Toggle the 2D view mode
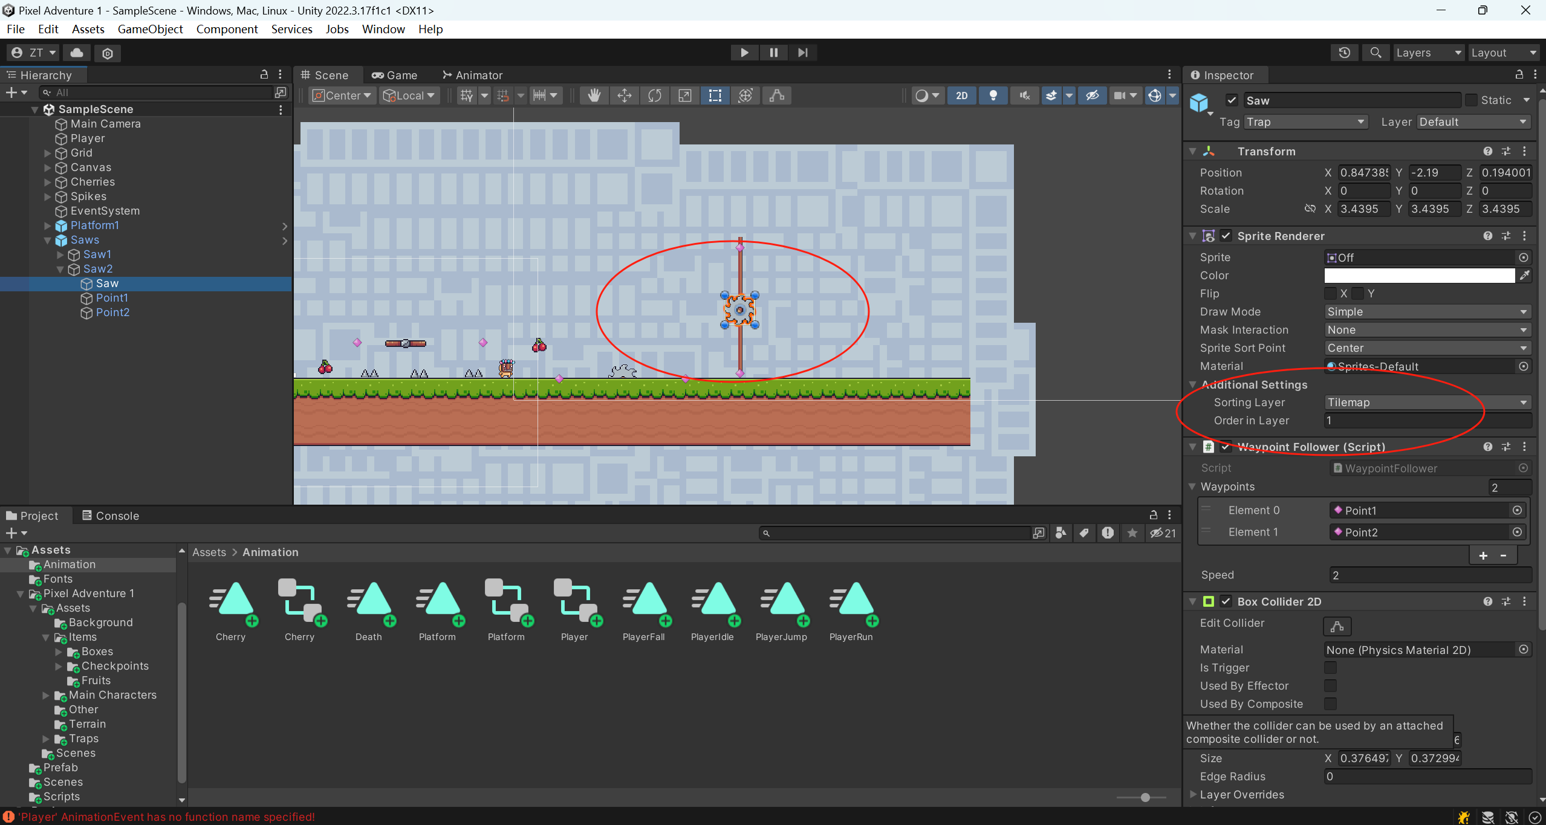Viewport: 1546px width, 825px height. pos(961,95)
